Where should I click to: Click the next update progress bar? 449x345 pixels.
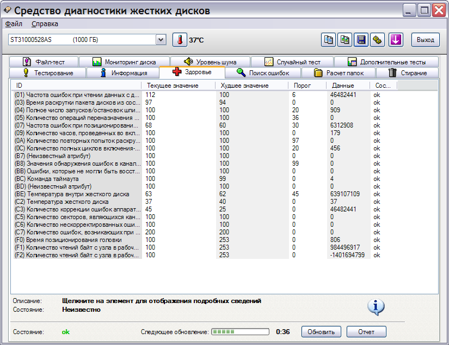click(x=240, y=331)
